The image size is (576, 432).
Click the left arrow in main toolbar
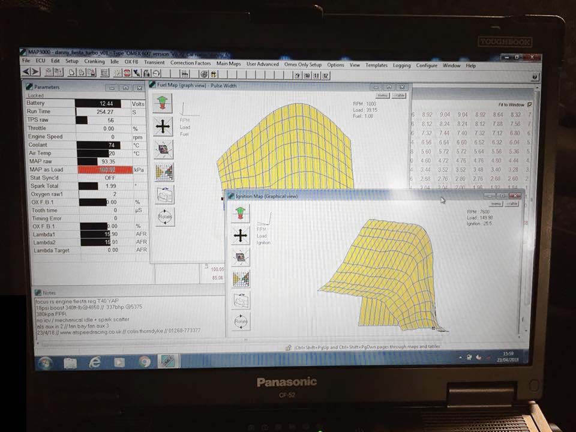coord(26,73)
